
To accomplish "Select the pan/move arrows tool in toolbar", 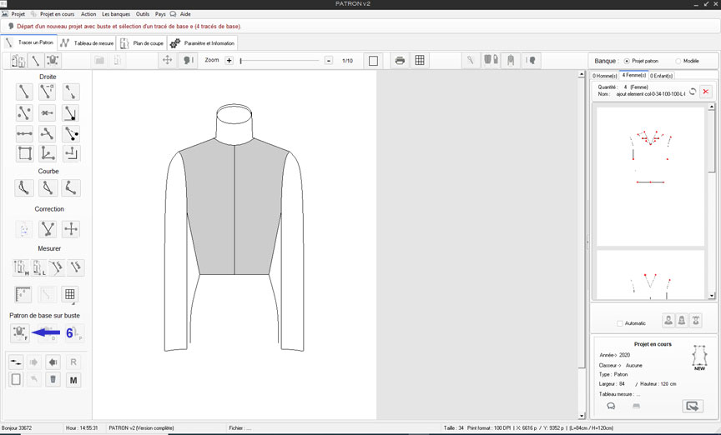I will coord(167,61).
